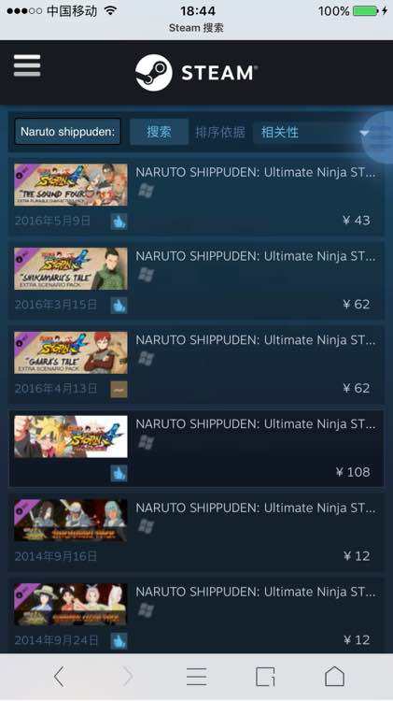393x701 pixels.
Task: Open the Gaara's Tale result title
Action: 256,340
